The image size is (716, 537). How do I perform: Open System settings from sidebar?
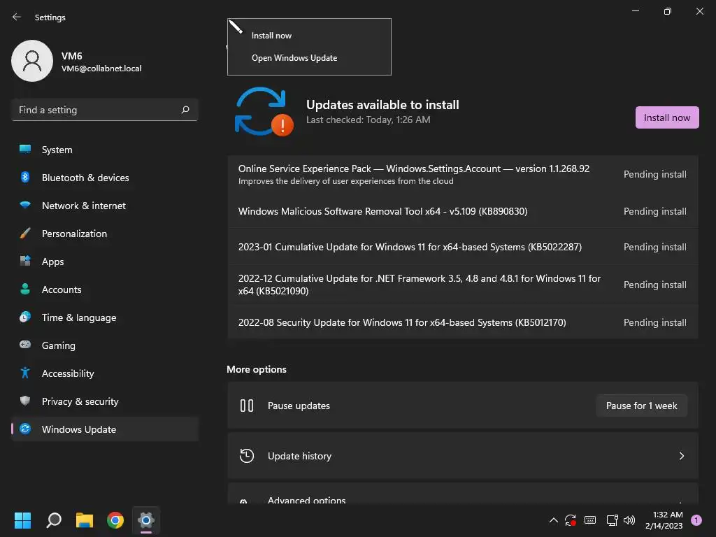pyautogui.click(x=105, y=150)
